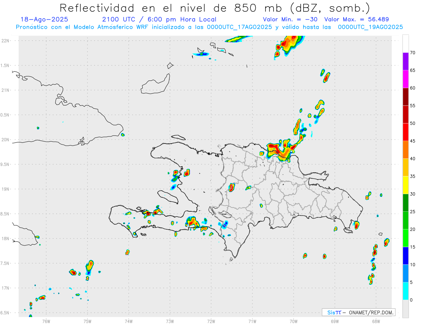Click the colorbar value label '65'
The width and height of the screenshot is (422, 326).
(x=413, y=70)
